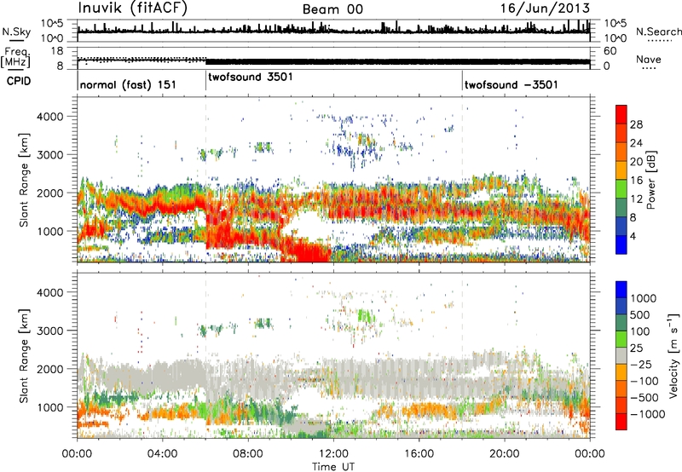This screenshot has height=472, width=682.
Task: Click the 'Inuvik (fitACF)' title text
Action: click(133, 9)
